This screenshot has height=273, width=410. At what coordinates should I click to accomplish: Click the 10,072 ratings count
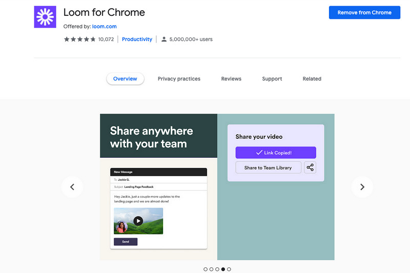(x=106, y=39)
